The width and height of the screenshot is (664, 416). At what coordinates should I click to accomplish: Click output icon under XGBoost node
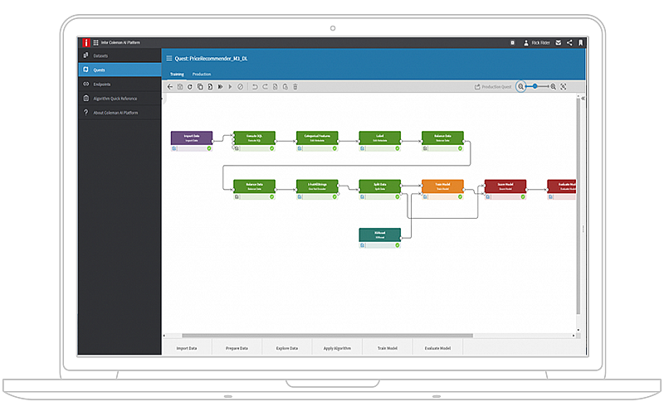coord(362,245)
